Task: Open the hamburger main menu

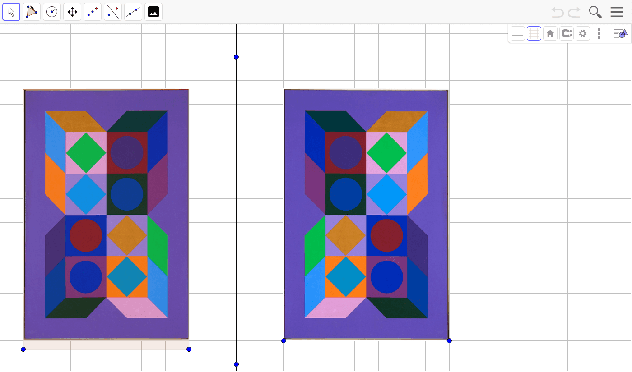Action: tap(617, 12)
